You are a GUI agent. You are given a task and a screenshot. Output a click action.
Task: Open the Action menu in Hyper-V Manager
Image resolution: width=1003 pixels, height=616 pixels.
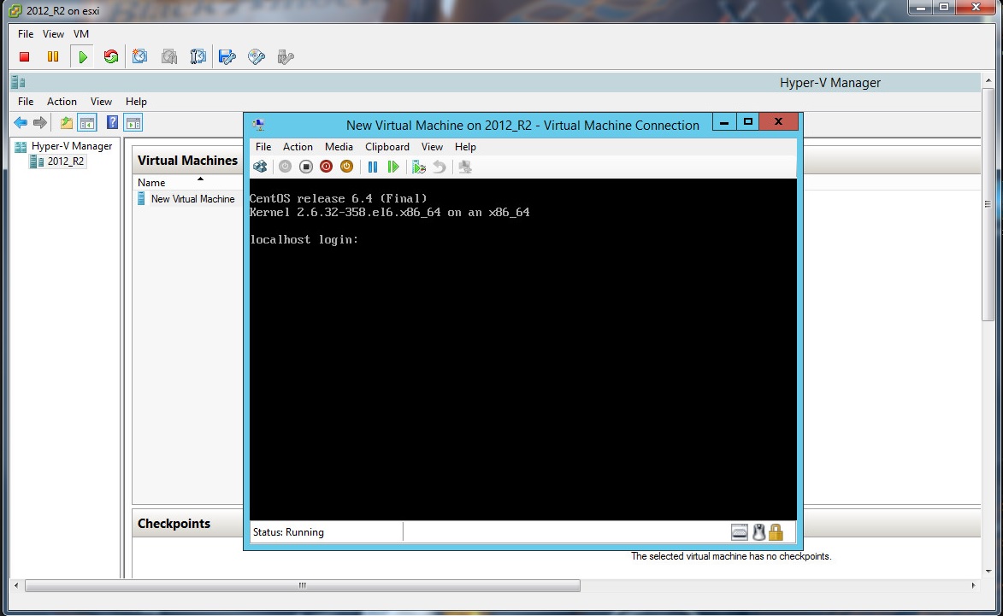pyautogui.click(x=62, y=102)
